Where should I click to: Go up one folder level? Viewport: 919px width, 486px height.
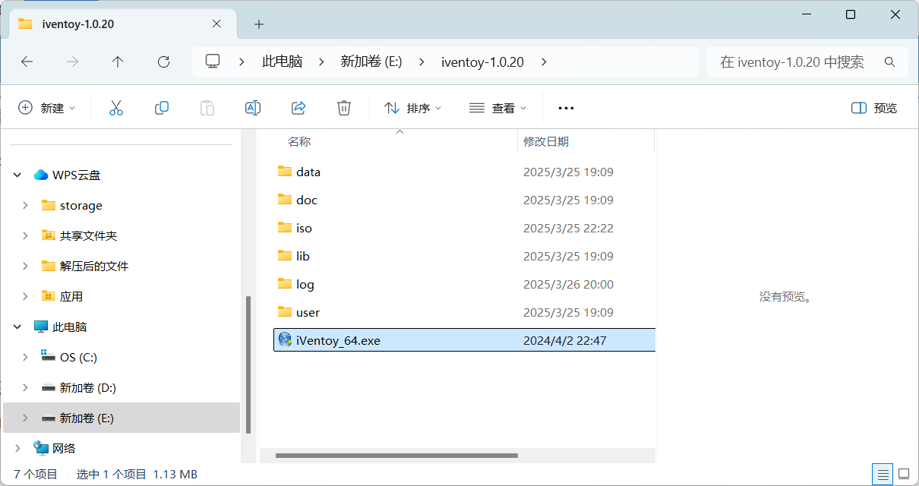point(118,62)
